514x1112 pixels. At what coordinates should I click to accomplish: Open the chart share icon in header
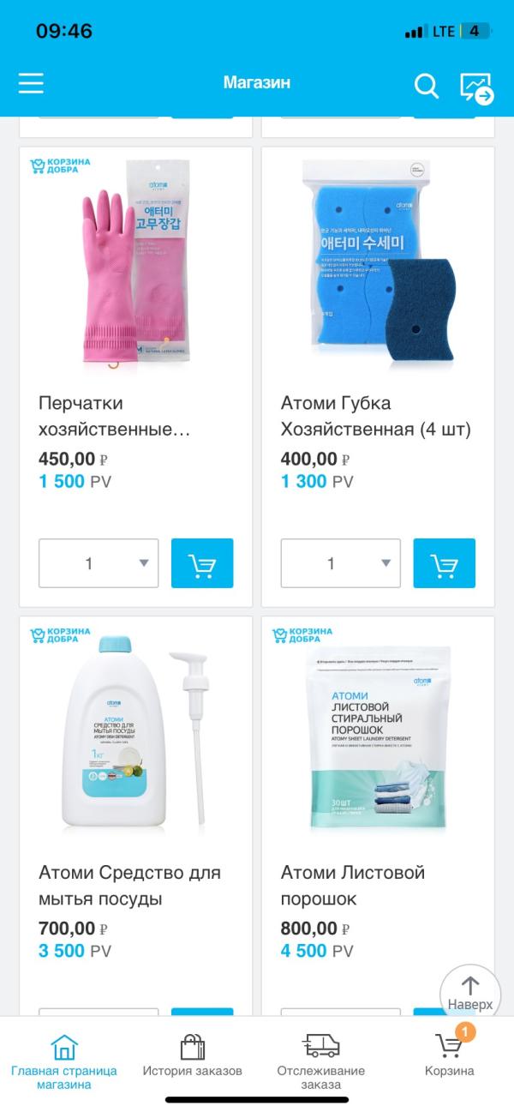(x=476, y=87)
